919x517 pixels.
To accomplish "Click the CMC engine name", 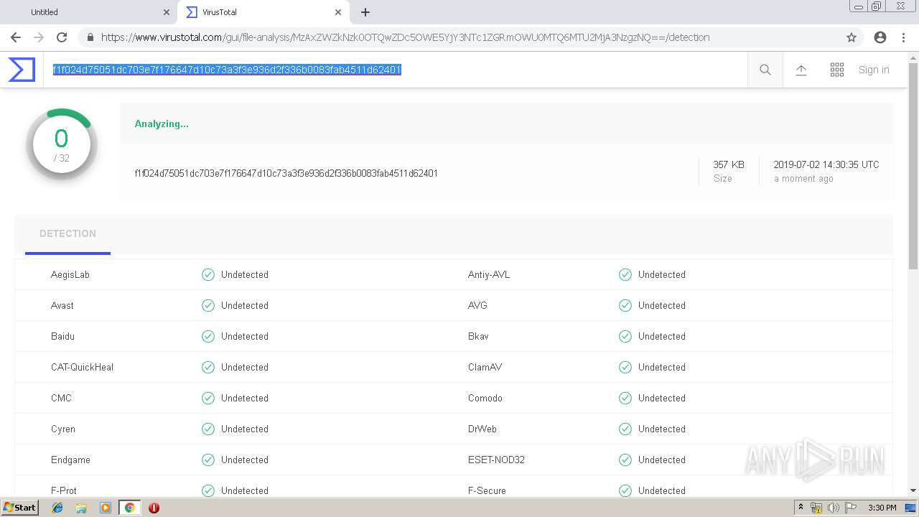I will (x=61, y=398).
